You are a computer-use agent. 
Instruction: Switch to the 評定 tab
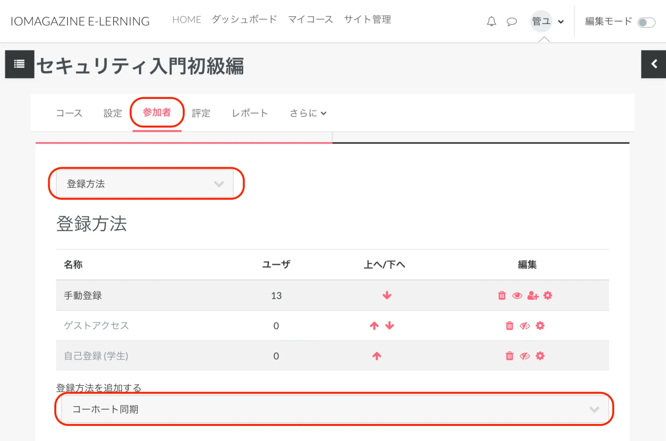coord(201,113)
